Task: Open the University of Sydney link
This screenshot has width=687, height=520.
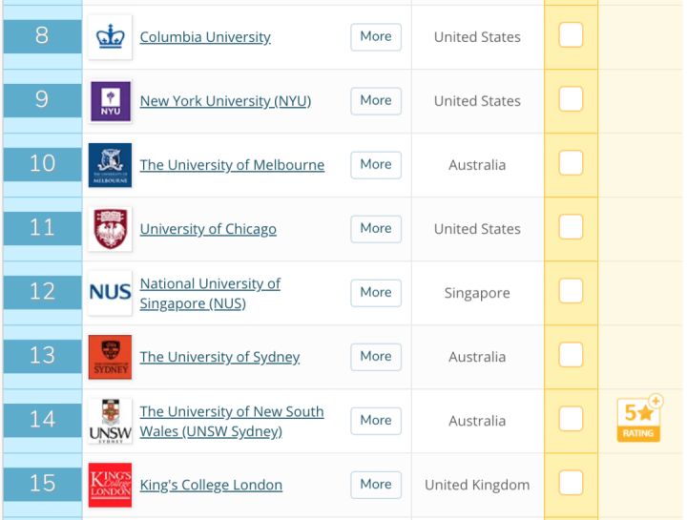Action: (x=220, y=357)
